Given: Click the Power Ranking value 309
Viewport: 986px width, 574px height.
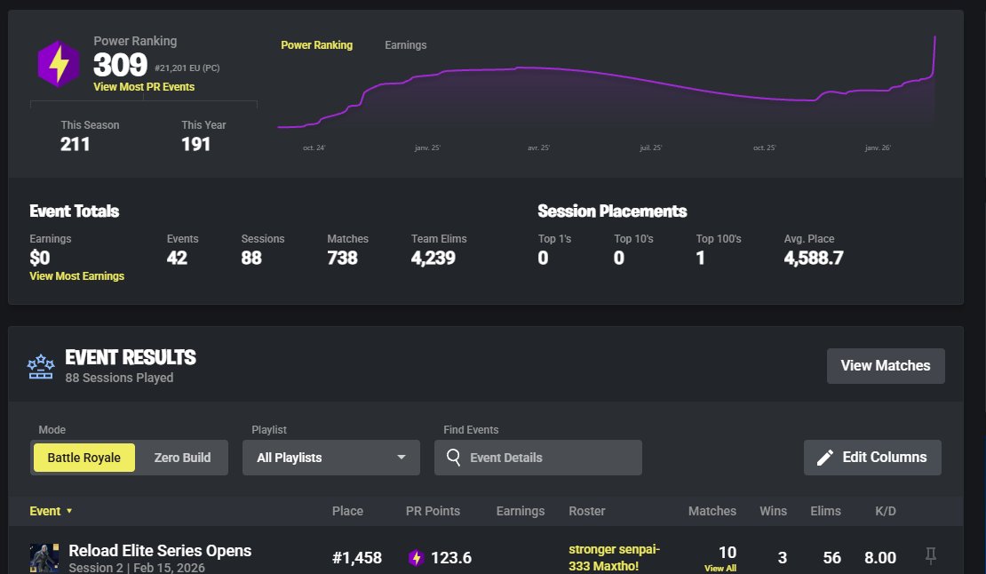Looking at the screenshot, I should pyautogui.click(x=120, y=65).
